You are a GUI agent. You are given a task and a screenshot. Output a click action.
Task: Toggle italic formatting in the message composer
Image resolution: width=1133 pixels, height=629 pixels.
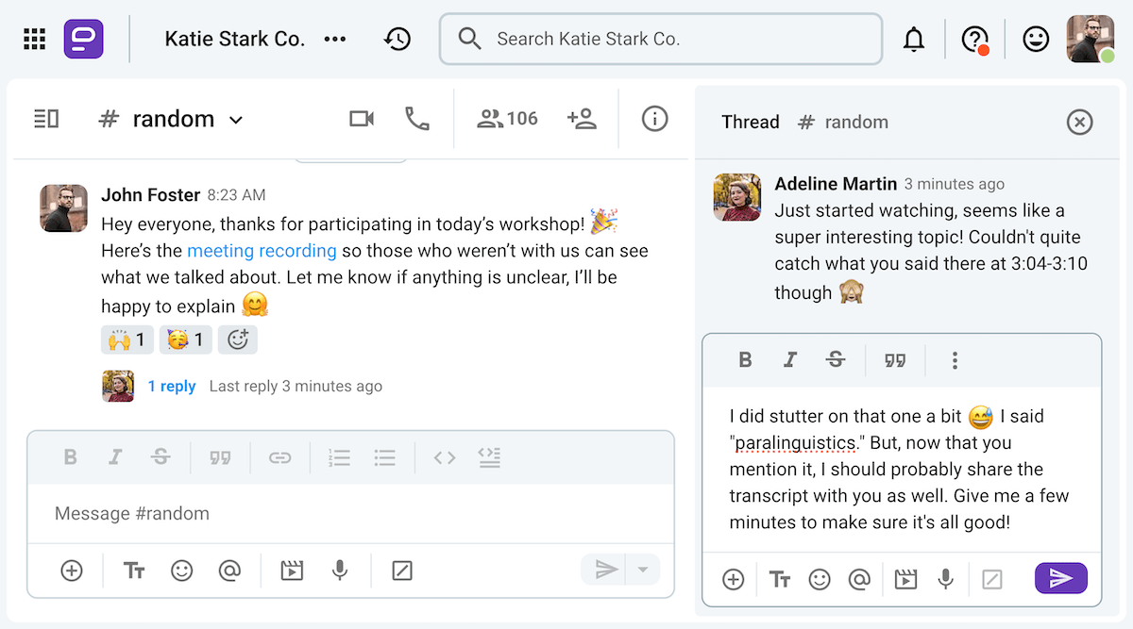[115, 456]
